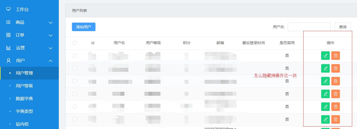Click the 是否禁用 column header

pyautogui.click(x=287, y=43)
